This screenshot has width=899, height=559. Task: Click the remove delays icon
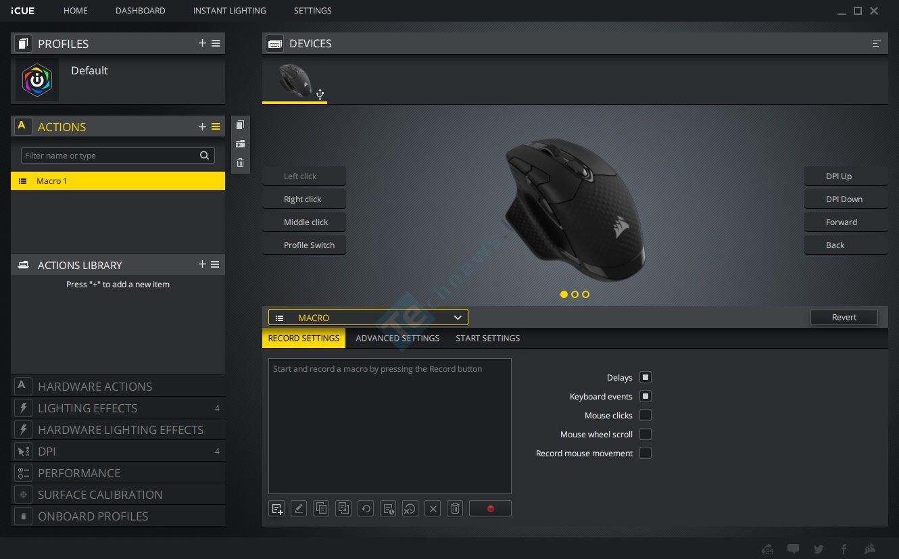coord(410,509)
